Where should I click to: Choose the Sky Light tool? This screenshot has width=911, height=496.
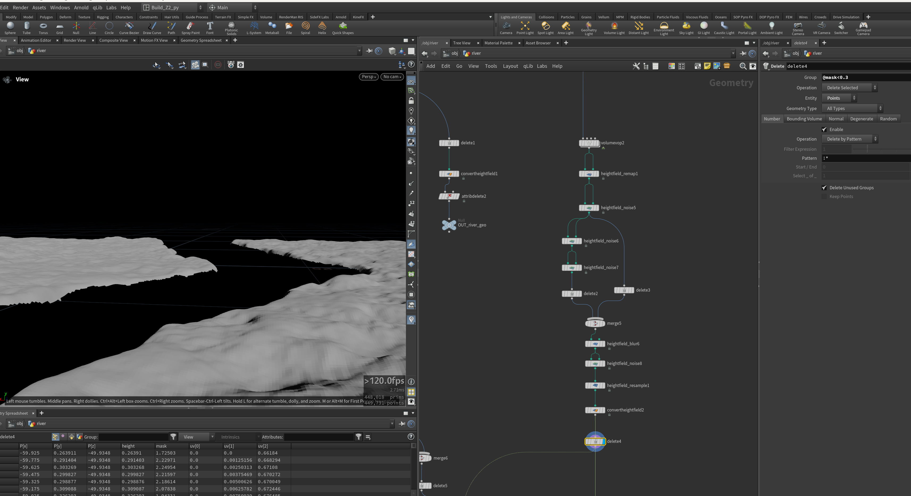pos(686,28)
